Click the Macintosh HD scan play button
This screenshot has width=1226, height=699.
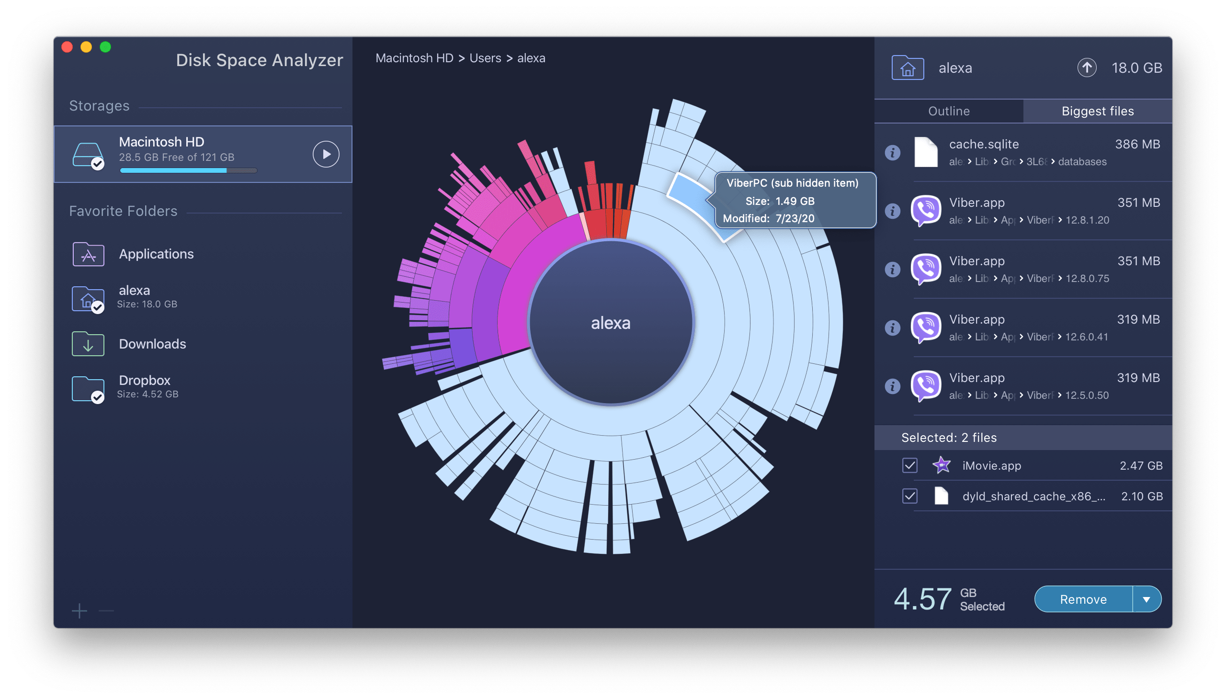(x=327, y=152)
